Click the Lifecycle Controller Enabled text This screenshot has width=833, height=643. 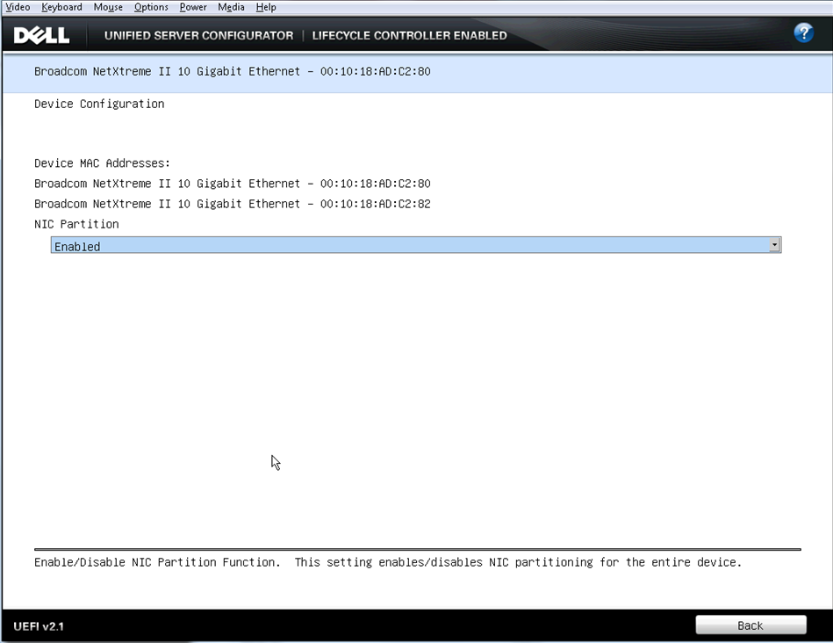click(409, 36)
